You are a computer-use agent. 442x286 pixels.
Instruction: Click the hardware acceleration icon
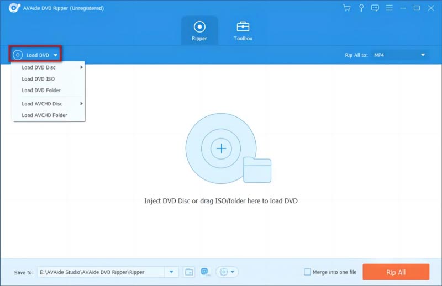click(205, 272)
